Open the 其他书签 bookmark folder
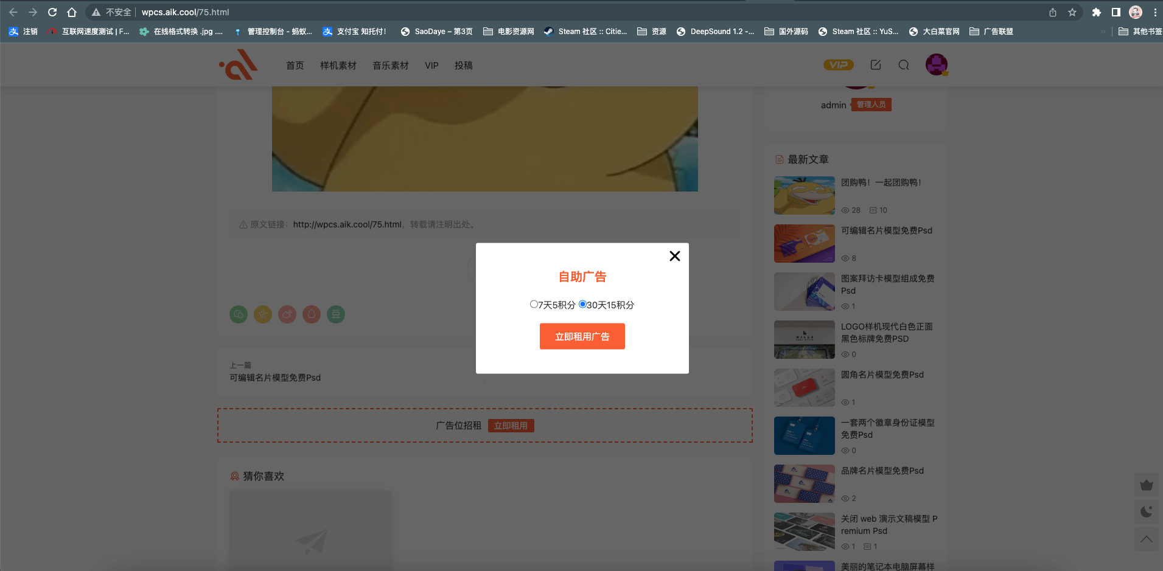Screen dimensions: 1163x571 pos(1140,32)
